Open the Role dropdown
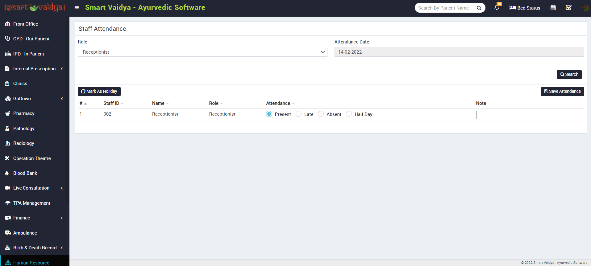591x266 pixels. pyautogui.click(x=202, y=52)
